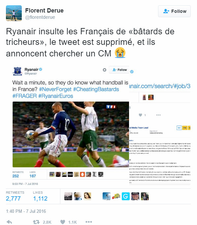Open Florent Derue's profile avatar
197x225 pixels.
point(14,13)
